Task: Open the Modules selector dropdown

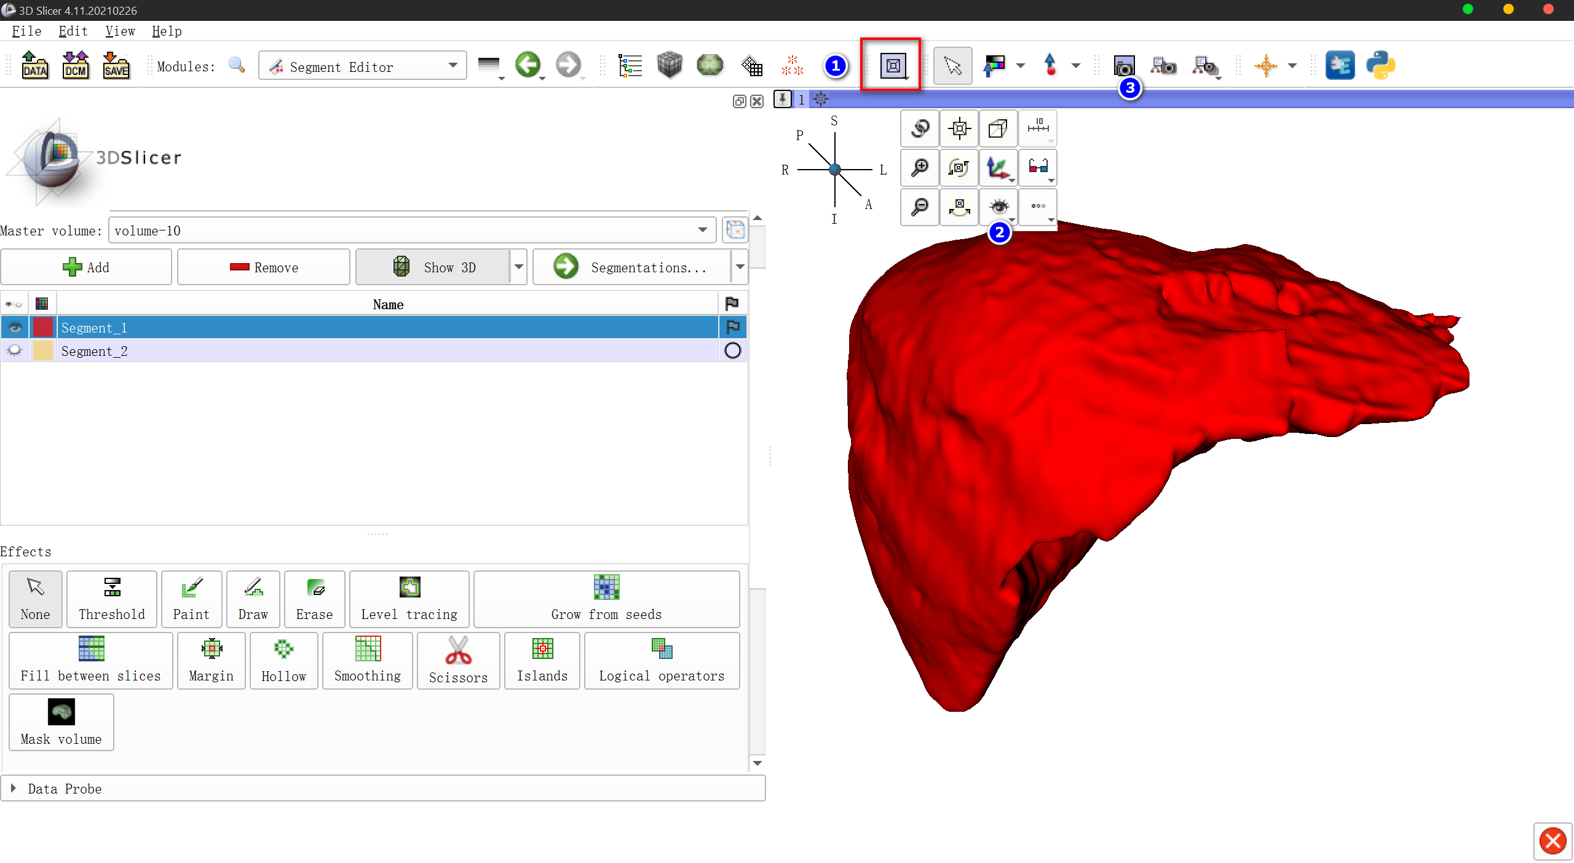Action: pos(453,66)
